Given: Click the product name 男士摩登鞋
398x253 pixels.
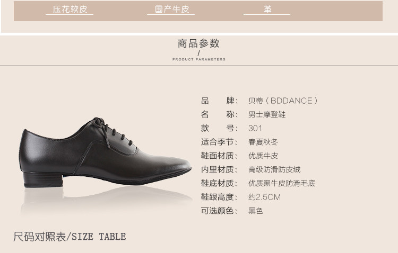Looking at the screenshot, I should (267, 114).
